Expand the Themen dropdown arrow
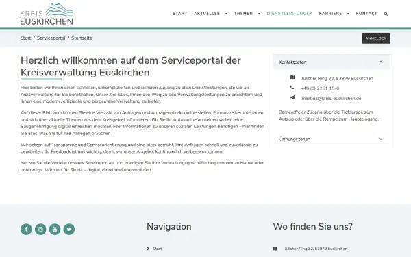Screen dimensions: 411x257 [259, 14]
